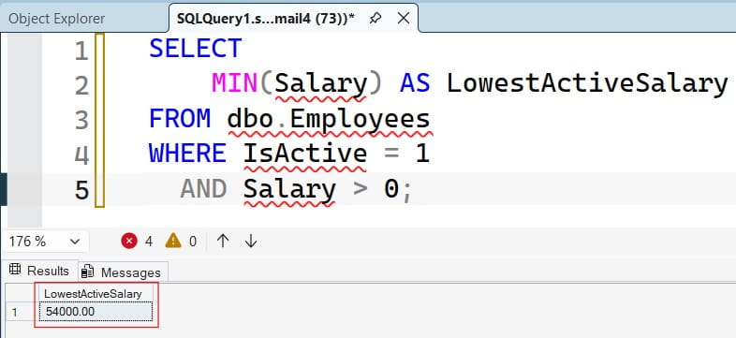Go to previous issue with up arrow
Image resolution: width=736 pixels, height=338 pixels.
pos(223,242)
